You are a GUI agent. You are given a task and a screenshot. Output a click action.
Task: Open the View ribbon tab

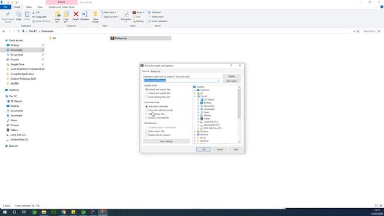[x=40, y=7]
